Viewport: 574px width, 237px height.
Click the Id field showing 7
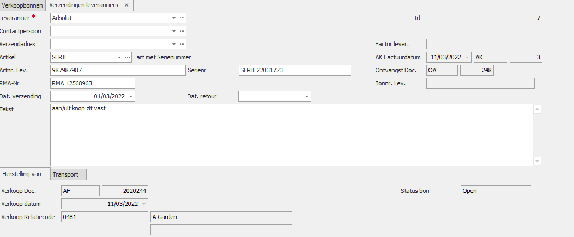pos(504,18)
